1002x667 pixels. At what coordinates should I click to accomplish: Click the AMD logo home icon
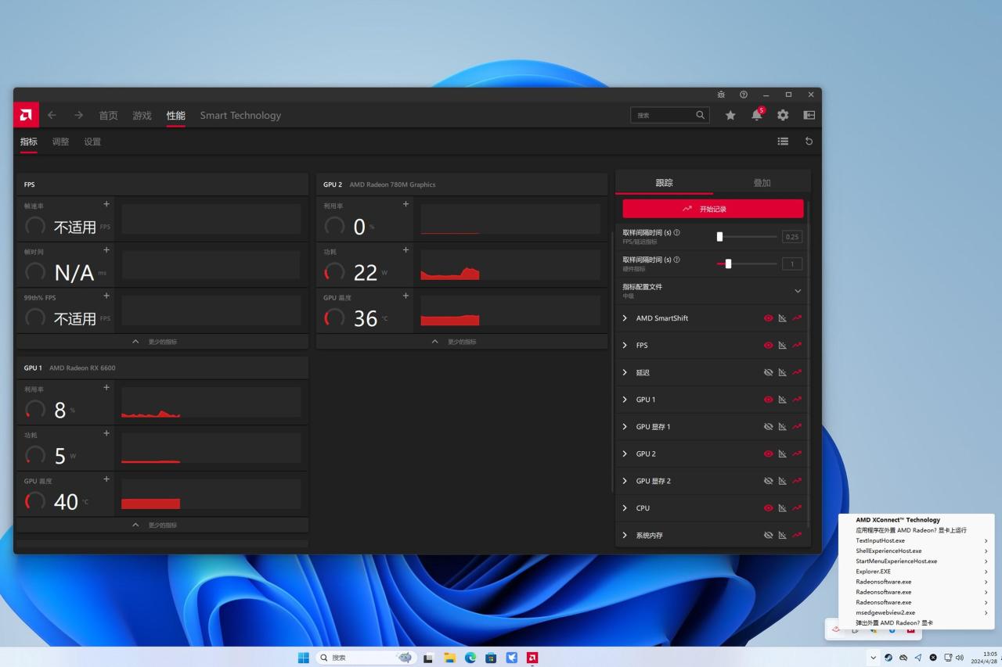click(x=26, y=115)
